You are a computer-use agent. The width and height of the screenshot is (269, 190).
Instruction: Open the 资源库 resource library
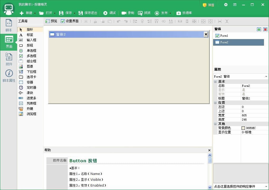click(184, 13)
